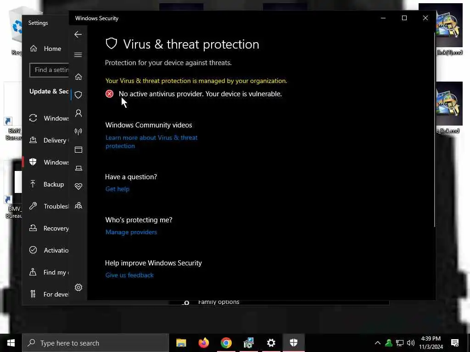
Task: Click the Windows Security vertical scrollbar
Action: tap(434, 129)
